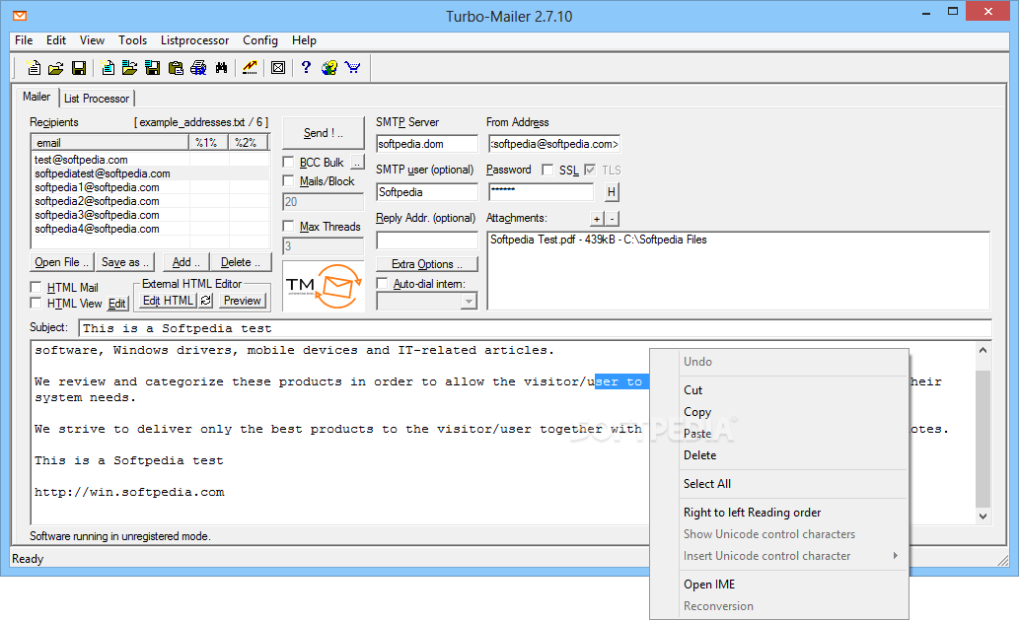Viewport: 1019px width, 620px height.
Task: Click the message body scrollbar up arrow
Action: point(983,350)
